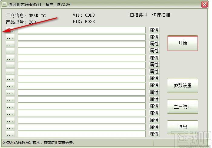Click the "..." button in the eighth row

point(10,79)
